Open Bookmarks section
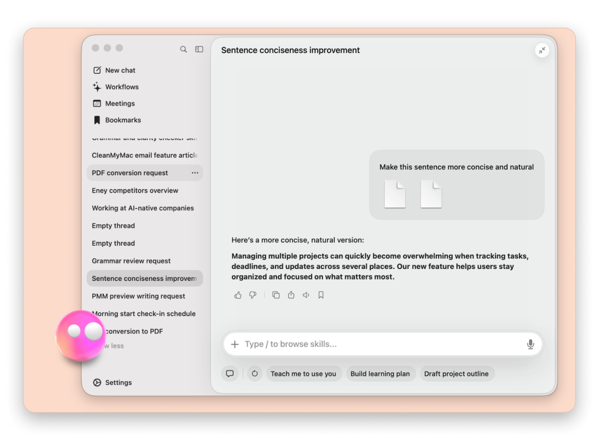The image size is (599, 445). coord(117,120)
